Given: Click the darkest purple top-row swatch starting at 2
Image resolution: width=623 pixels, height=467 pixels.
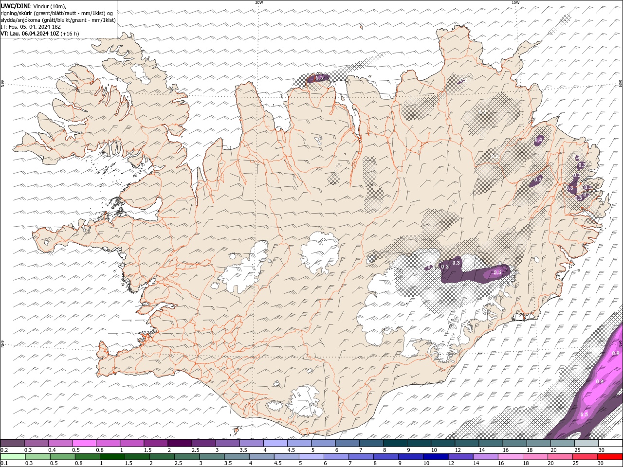Looking at the screenshot, I should pyautogui.click(x=180, y=443).
